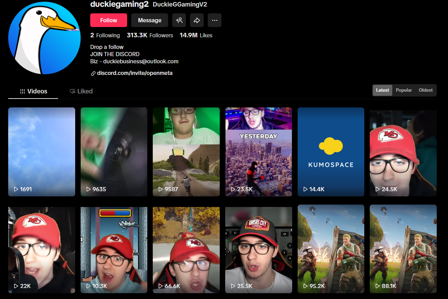The height and width of the screenshot is (299, 448).
Task: Switch sorting to Oldest
Action: pyautogui.click(x=425, y=90)
